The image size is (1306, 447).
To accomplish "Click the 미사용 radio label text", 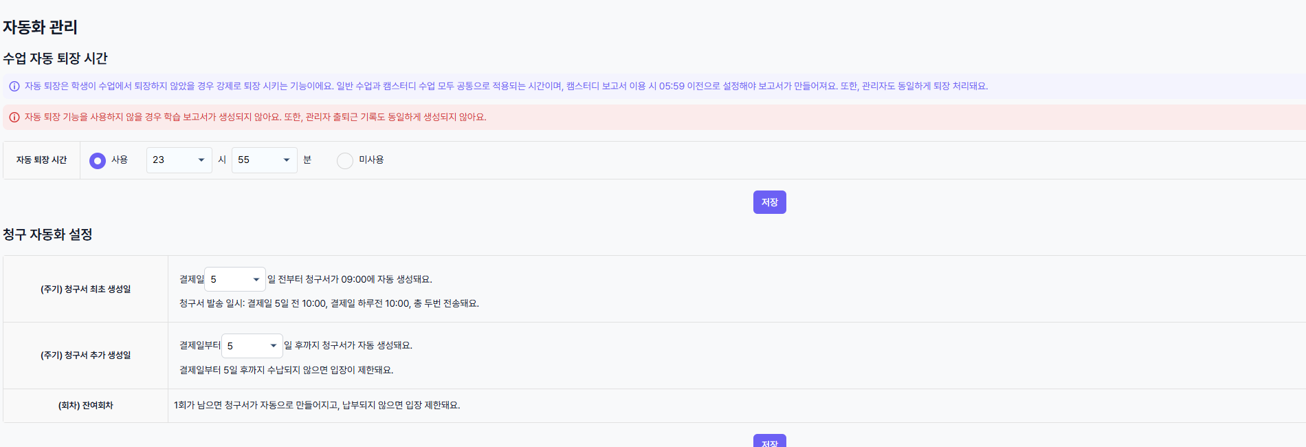I will [x=371, y=160].
